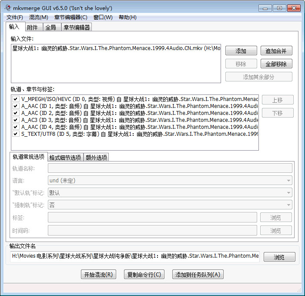Click the output file name path field

[135, 256]
